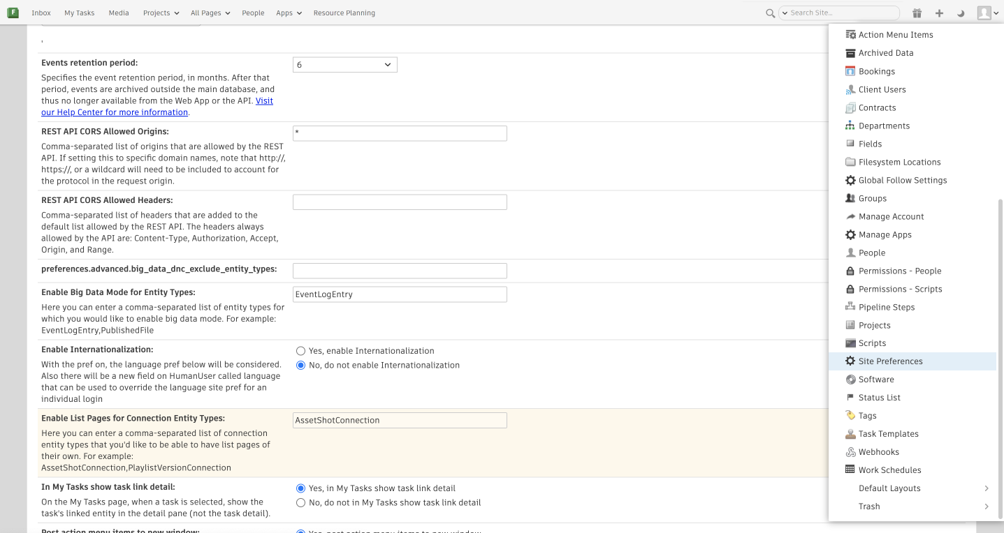This screenshot has height=533, width=1004.
Task: Expand the Projects menu in navigation
Action: [161, 13]
